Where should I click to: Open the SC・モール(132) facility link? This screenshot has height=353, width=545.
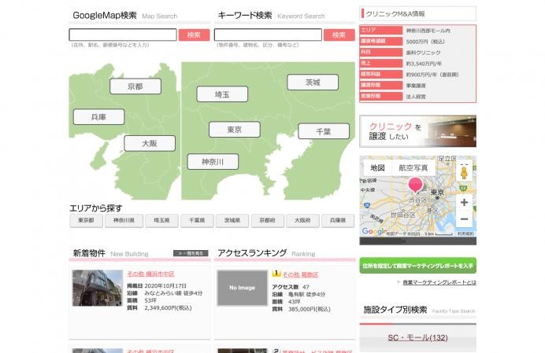[x=417, y=337]
